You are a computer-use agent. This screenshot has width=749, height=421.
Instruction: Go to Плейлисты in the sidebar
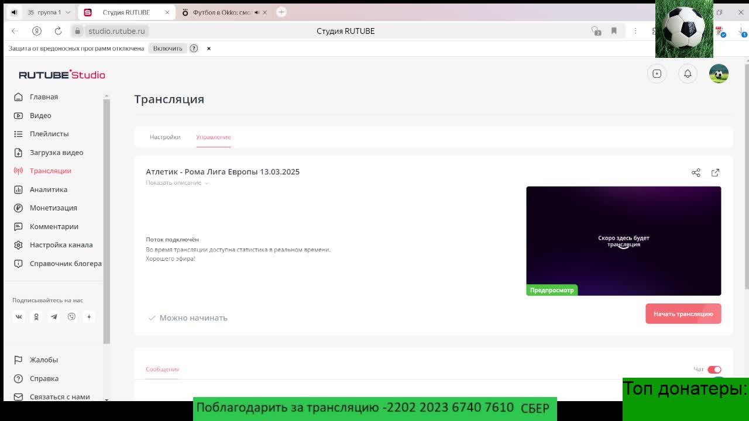pos(49,134)
